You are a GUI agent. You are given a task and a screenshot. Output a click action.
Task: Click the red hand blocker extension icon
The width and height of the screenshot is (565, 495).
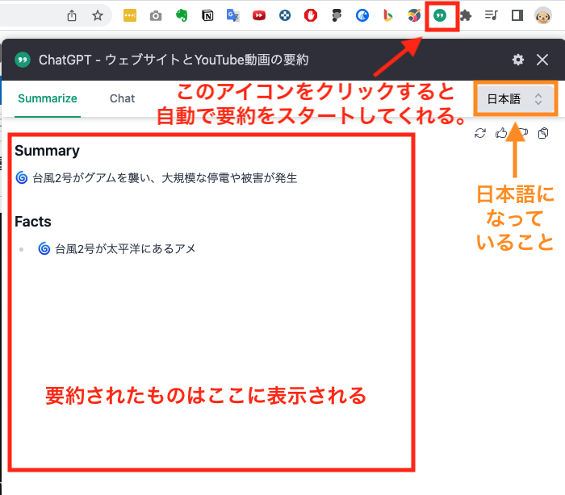click(x=311, y=15)
